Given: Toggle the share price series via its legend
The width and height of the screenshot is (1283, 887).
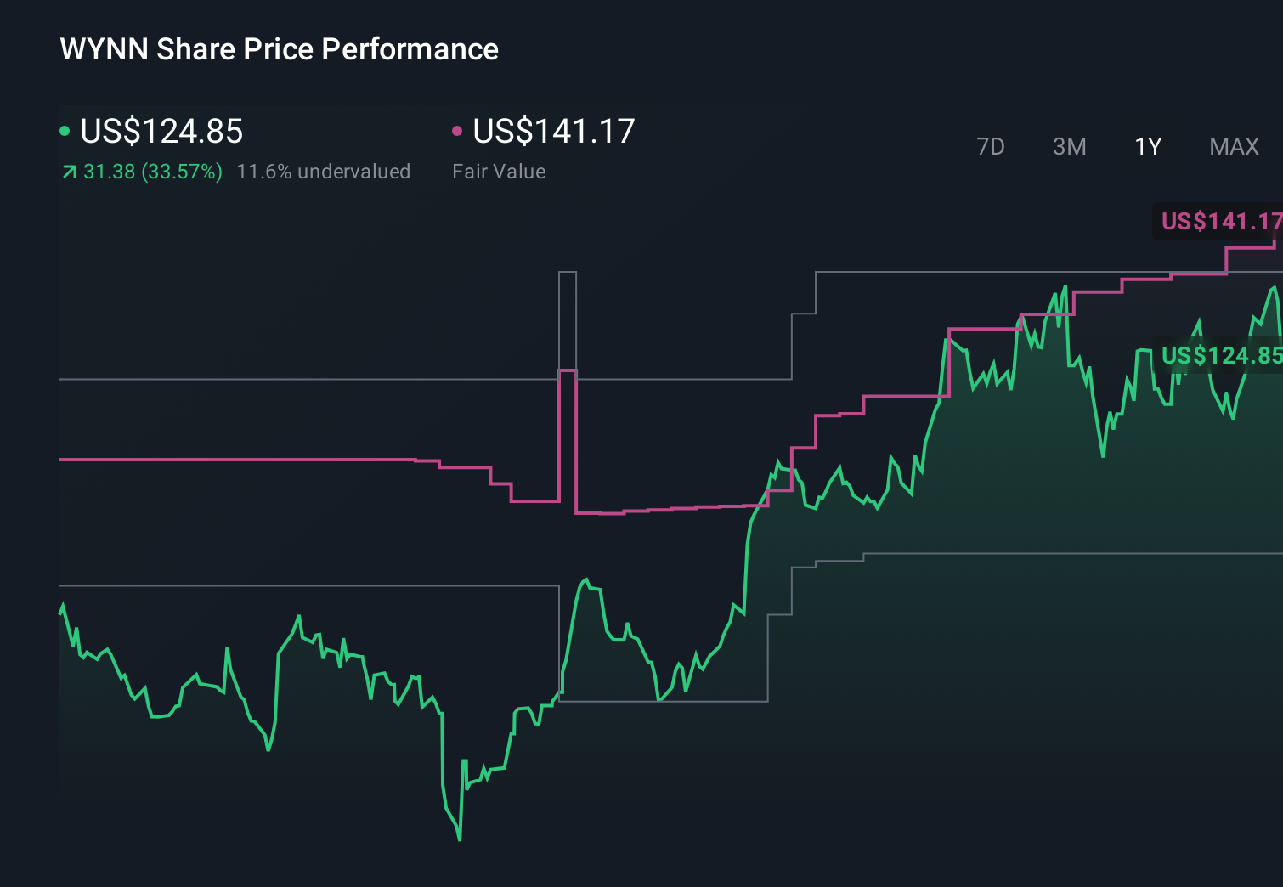Looking at the screenshot, I should pyautogui.click(x=160, y=132).
